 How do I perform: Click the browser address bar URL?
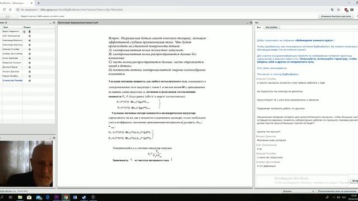click(x=82, y=9)
